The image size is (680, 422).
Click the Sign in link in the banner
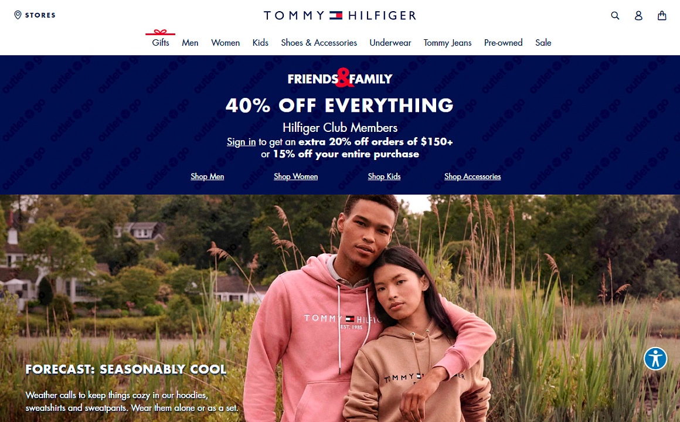pos(241,142)
